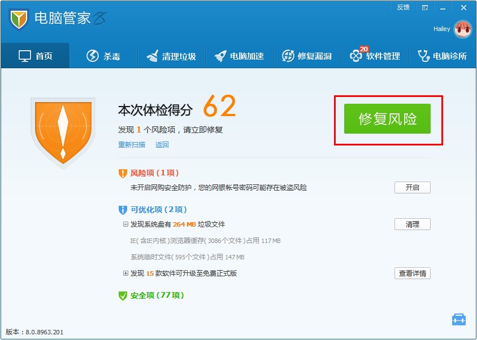Screen dimensions: 477x340
Task: Open 电脑诊所 stethoscope icon
Action: [424, 56]
